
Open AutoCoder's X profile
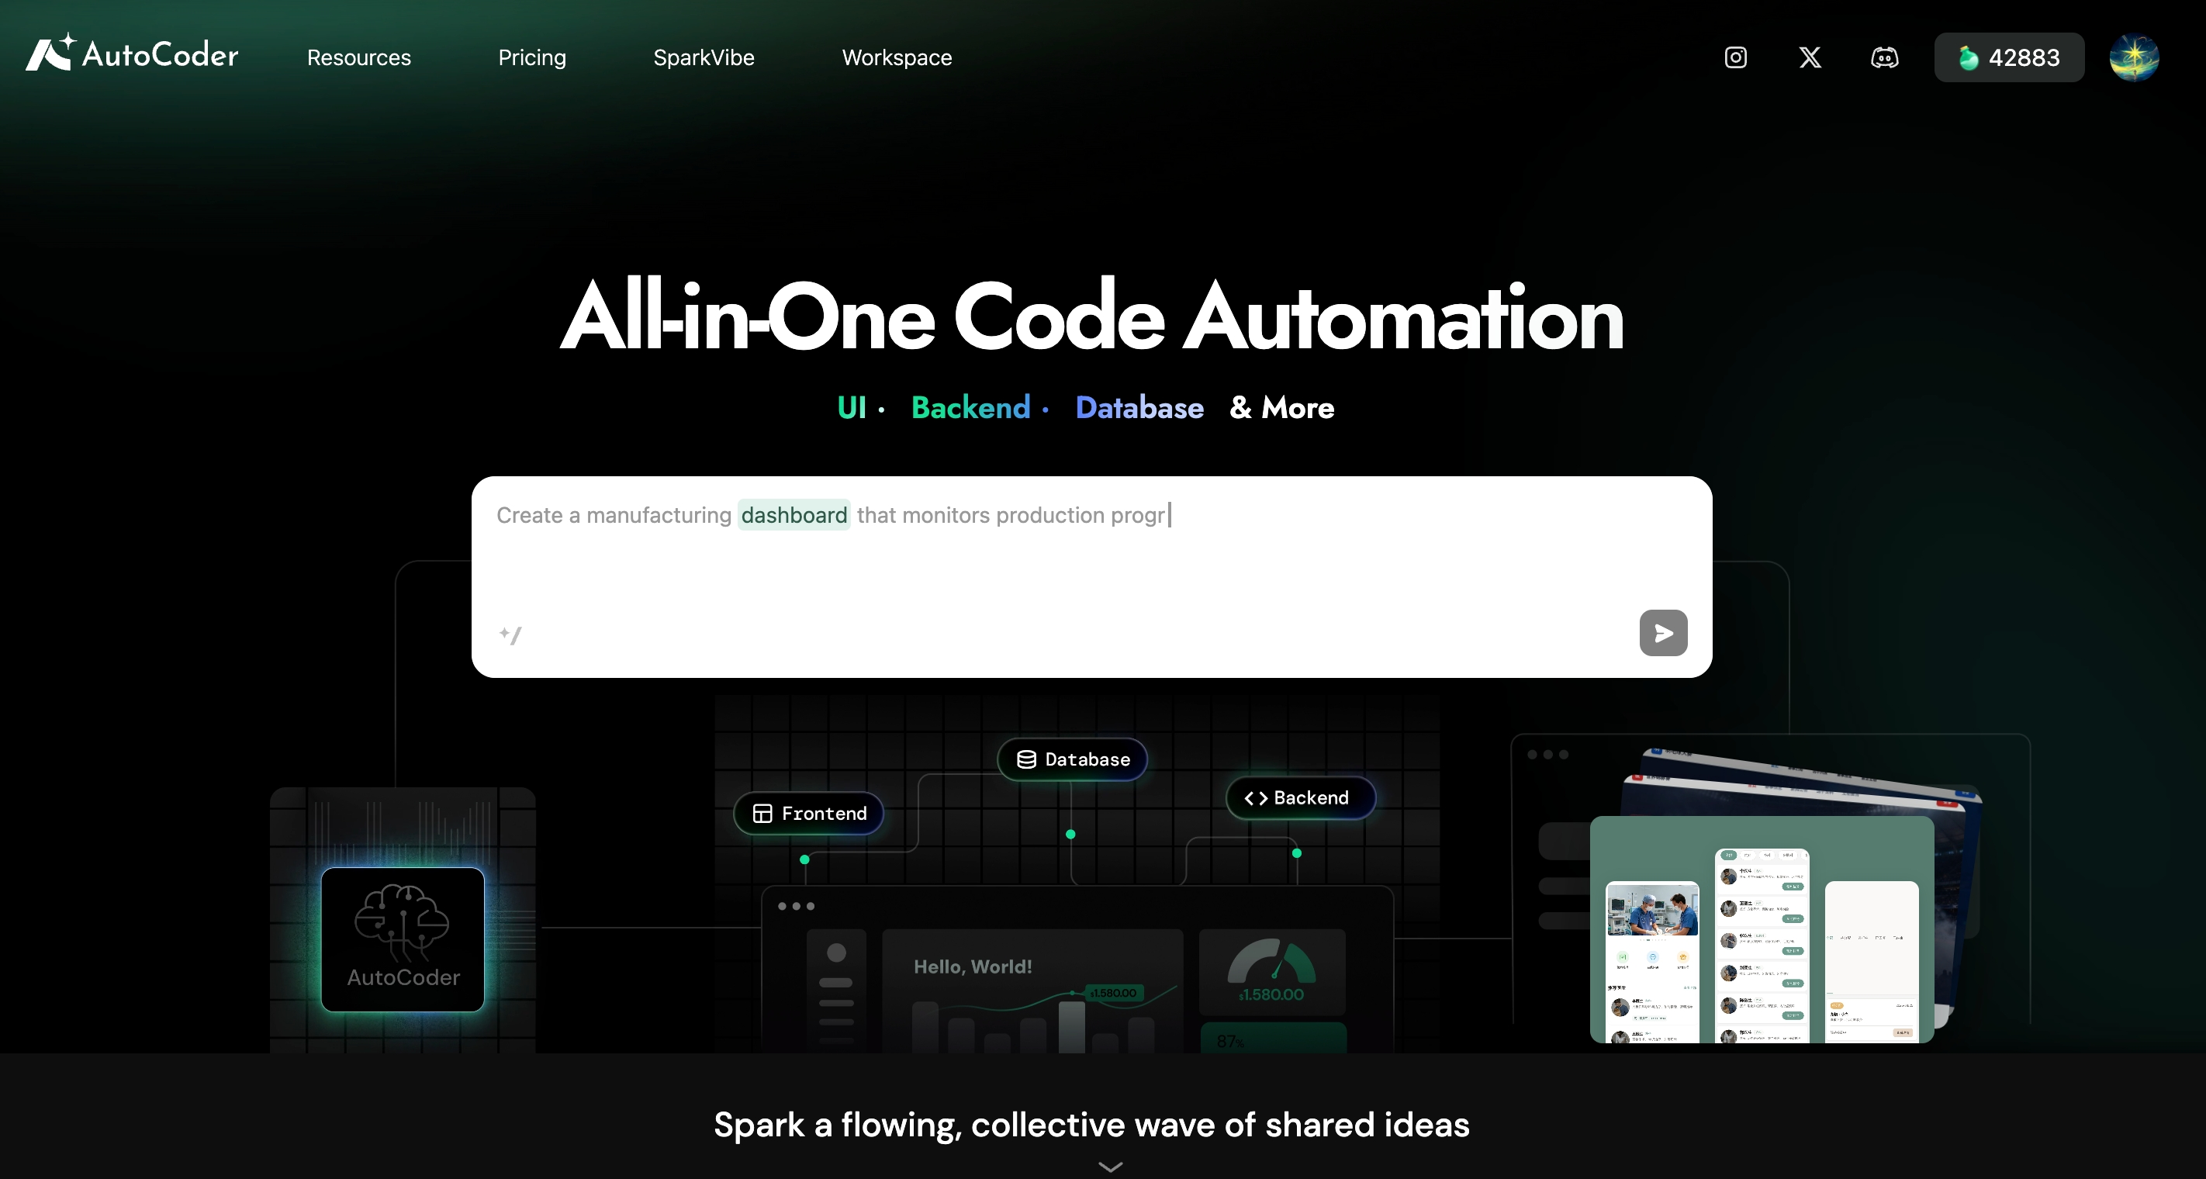pyautogui.click(x=1809, y=57)
